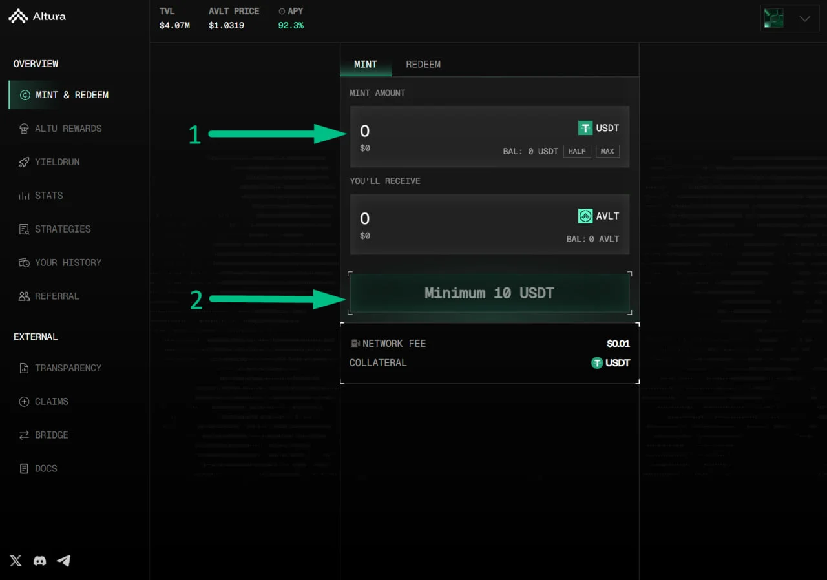The image size is (827, 580).
Task: Click the Altura logo icon
Action: (18, 16)
